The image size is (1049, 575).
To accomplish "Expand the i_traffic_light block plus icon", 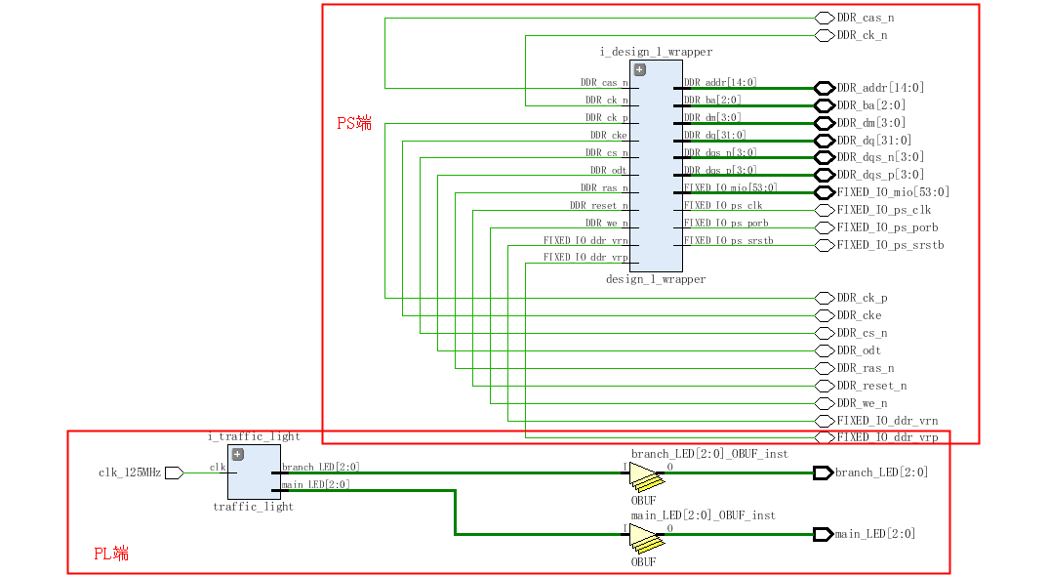I will click(235, 454).
